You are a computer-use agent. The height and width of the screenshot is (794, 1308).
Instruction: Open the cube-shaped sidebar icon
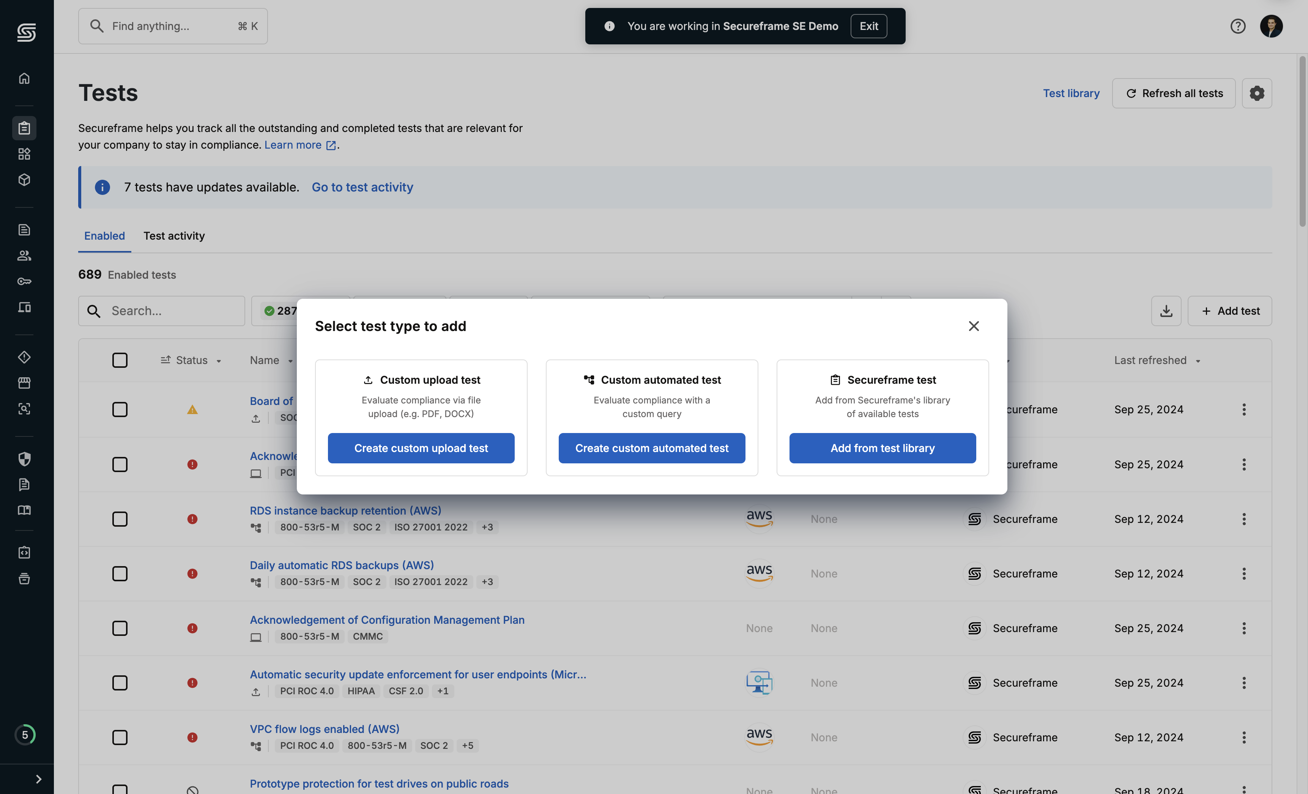[x=24, y=179]
